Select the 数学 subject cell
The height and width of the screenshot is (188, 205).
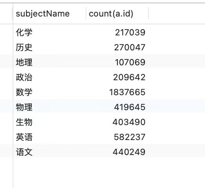coord(24,92)
